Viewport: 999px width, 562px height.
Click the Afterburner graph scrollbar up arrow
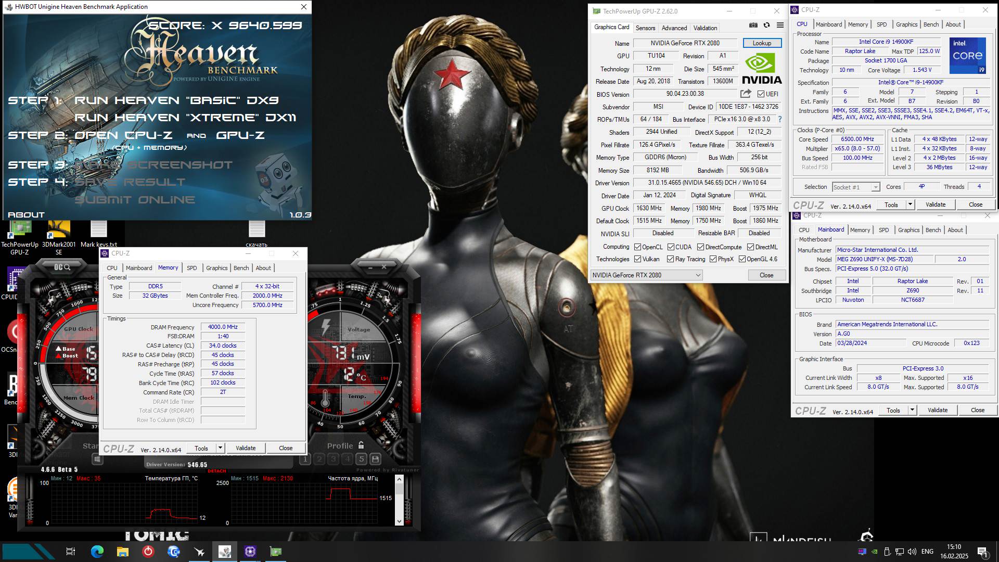(x=399, y=479)
